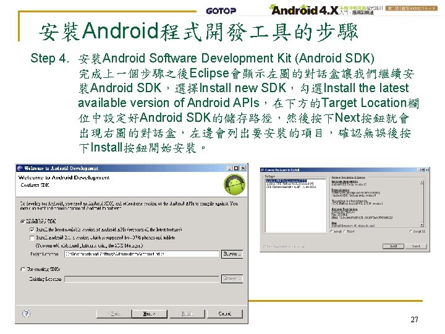This screenshot has height=334, width=445.
Task: Maximize the Welcome to Android Development dialog
Action: [236, 168]
